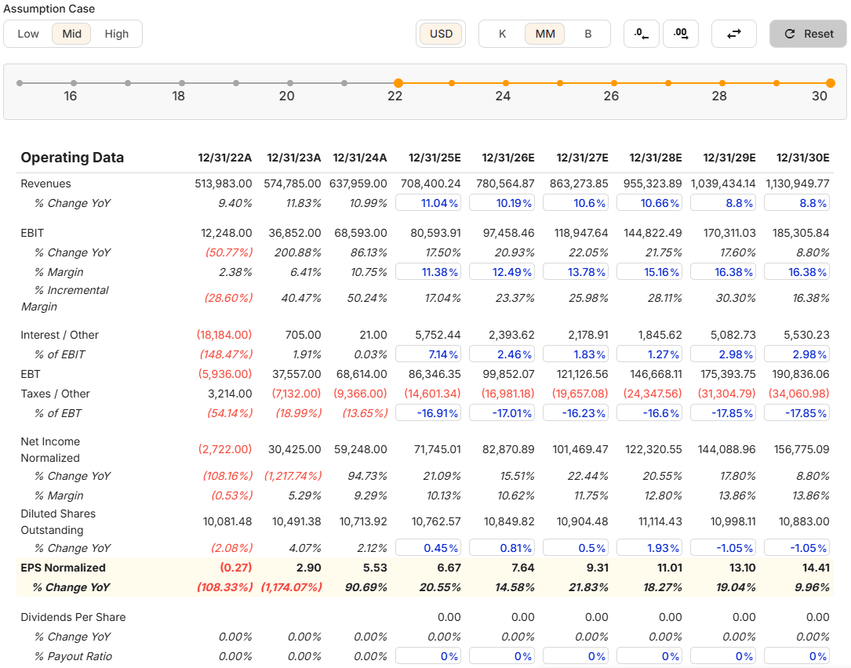Edit the 12/31/27E EBIT margin 13.78% field
The width and height of the screenshot is (851, 668).
coord(575,272)
